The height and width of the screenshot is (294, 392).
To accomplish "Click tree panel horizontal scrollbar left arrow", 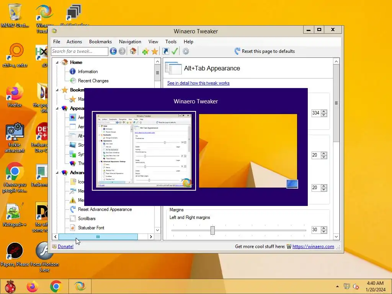I will tap(56, 237).
